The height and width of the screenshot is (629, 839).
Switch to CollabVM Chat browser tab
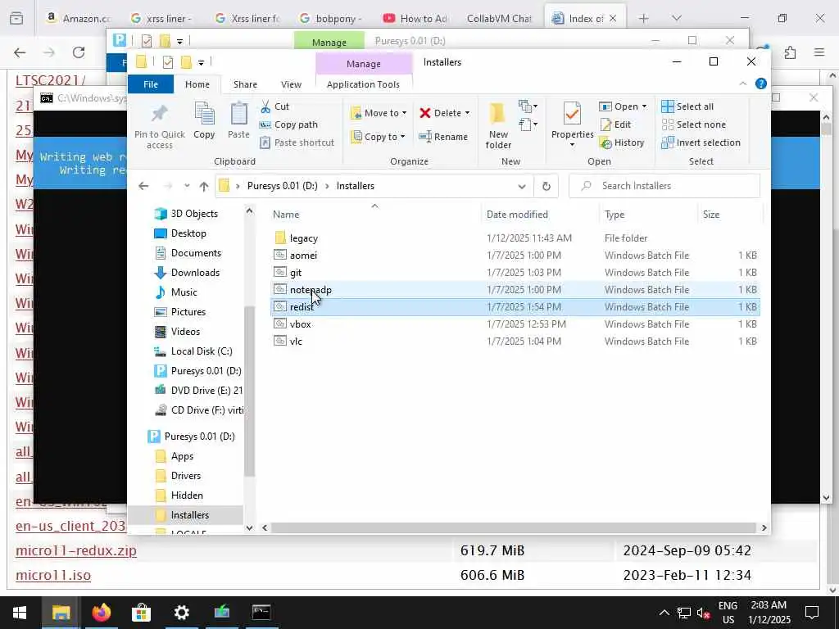[x=499, y=19]
